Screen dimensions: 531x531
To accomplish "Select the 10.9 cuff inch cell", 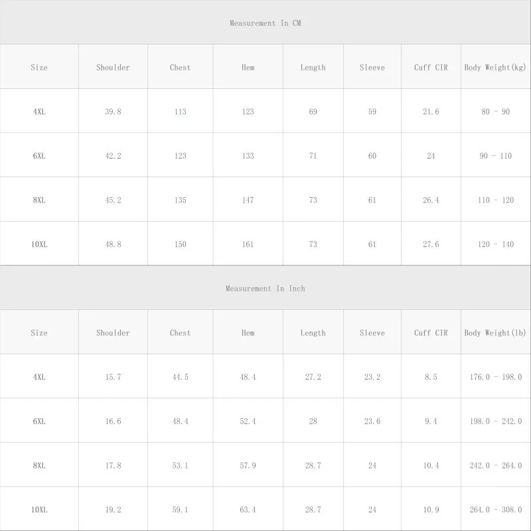I will coord(431,510).
